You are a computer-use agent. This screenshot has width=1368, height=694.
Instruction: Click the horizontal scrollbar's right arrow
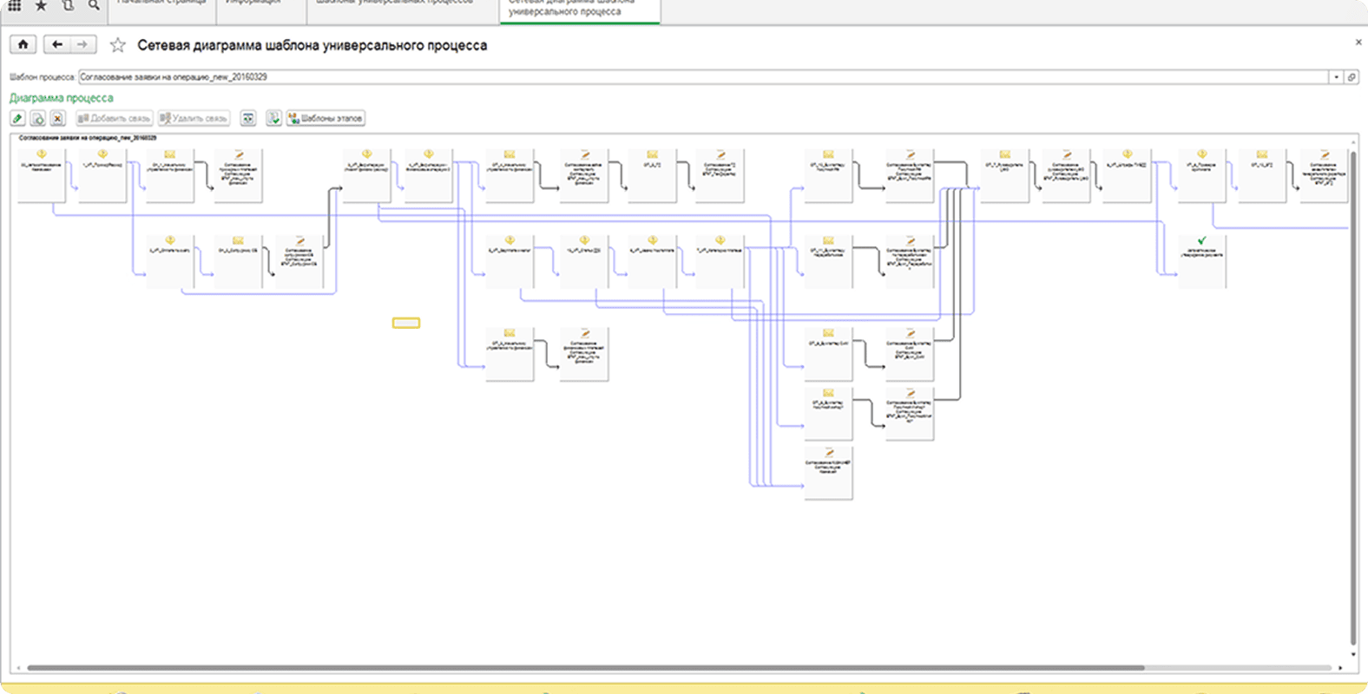[x=1340, y=668]
